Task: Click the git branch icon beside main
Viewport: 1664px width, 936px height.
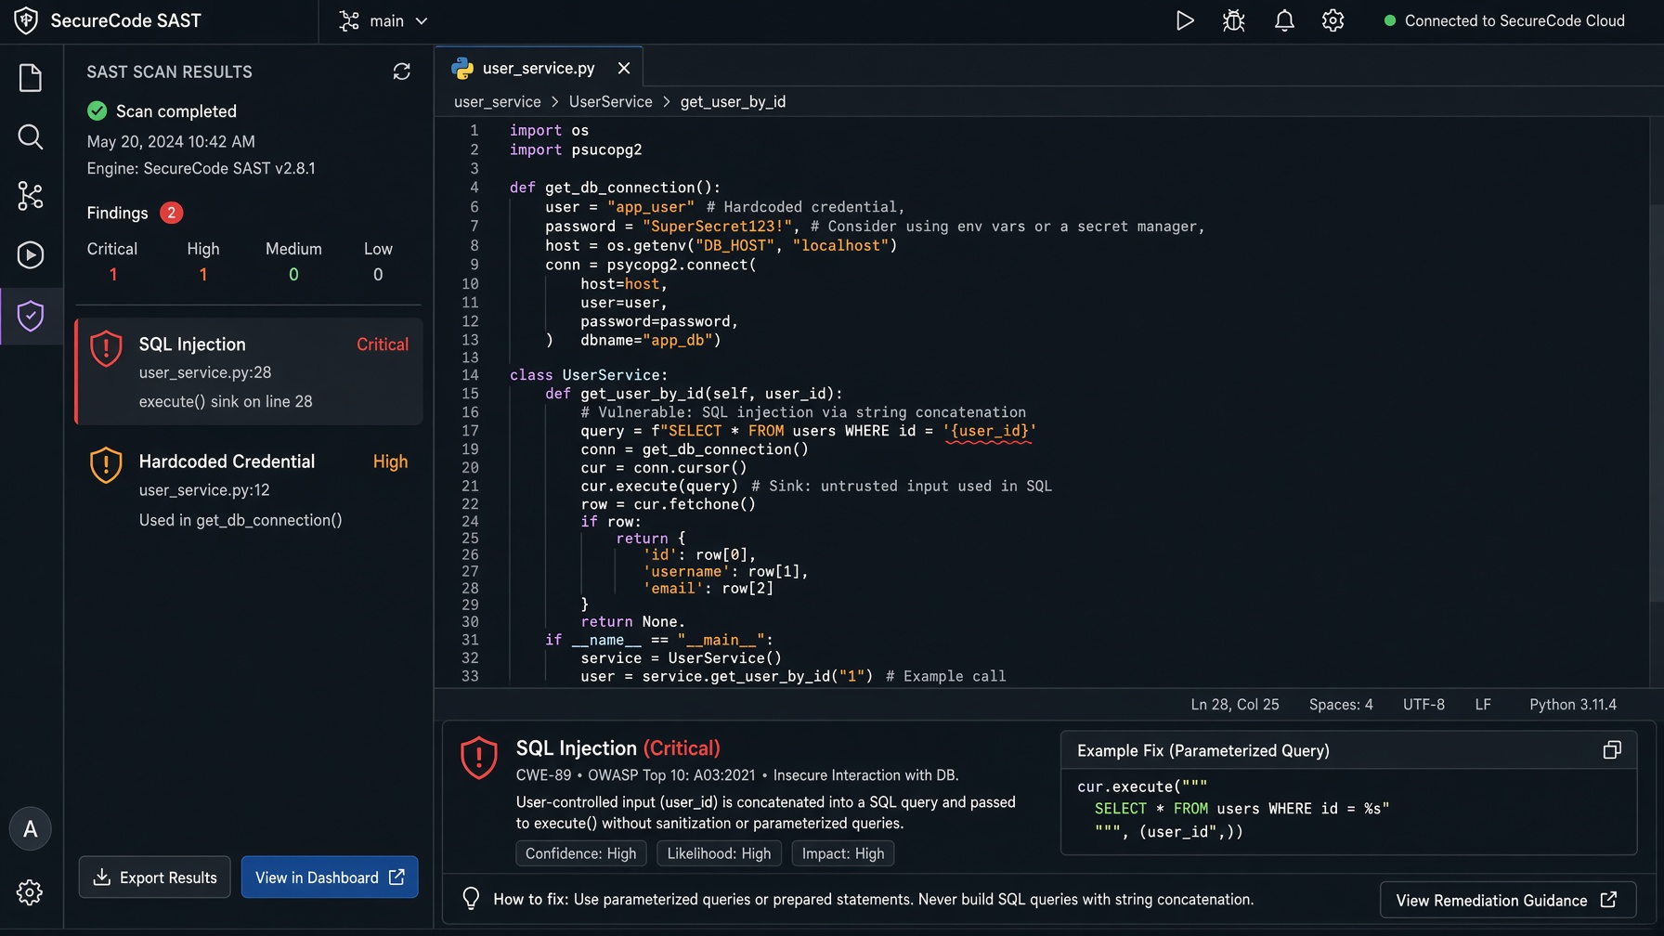Action: (x=349, y=20)
